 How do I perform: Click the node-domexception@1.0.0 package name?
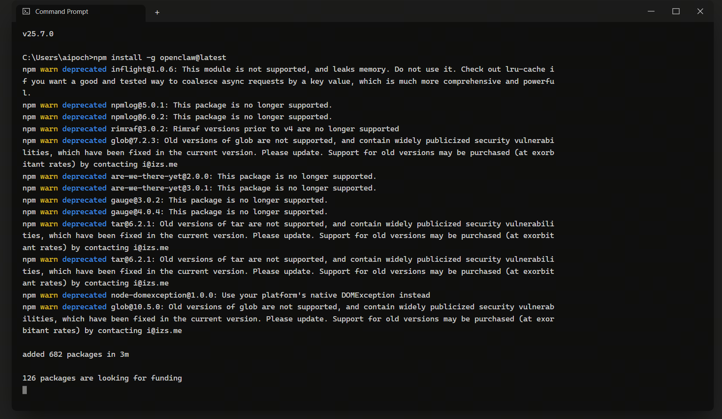[164, 295]
